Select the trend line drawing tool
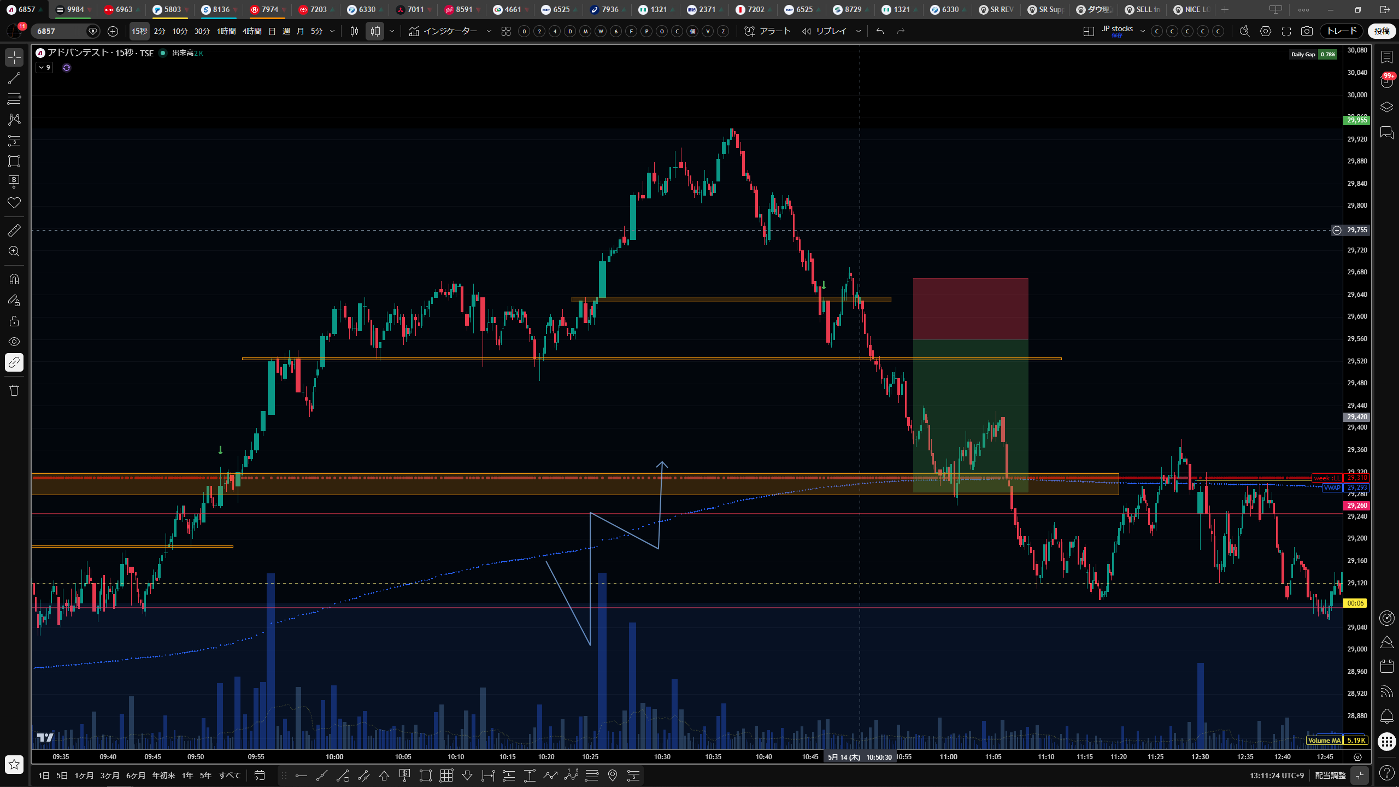The image size is (1399, 787). [x=14, y=78]
